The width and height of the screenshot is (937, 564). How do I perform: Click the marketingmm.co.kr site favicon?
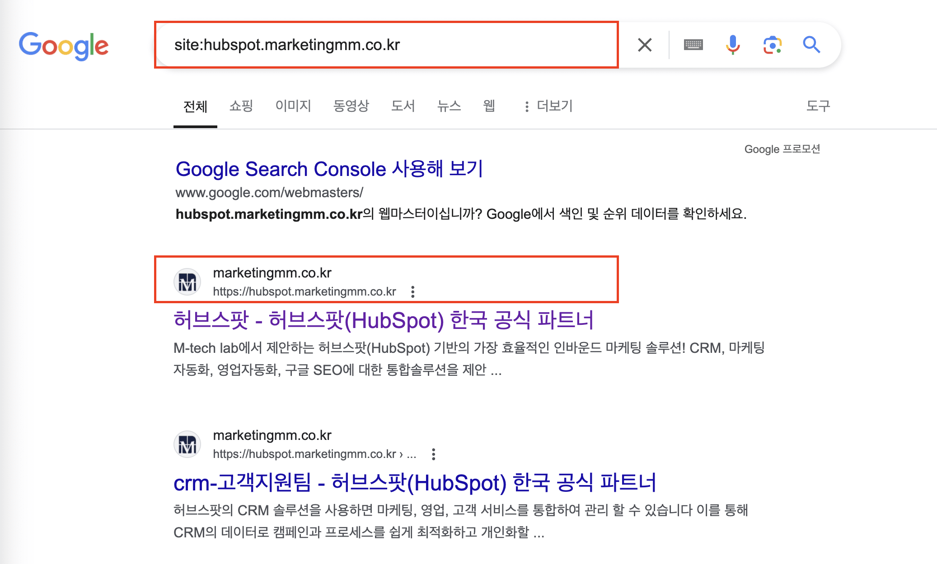pos(187,281)
